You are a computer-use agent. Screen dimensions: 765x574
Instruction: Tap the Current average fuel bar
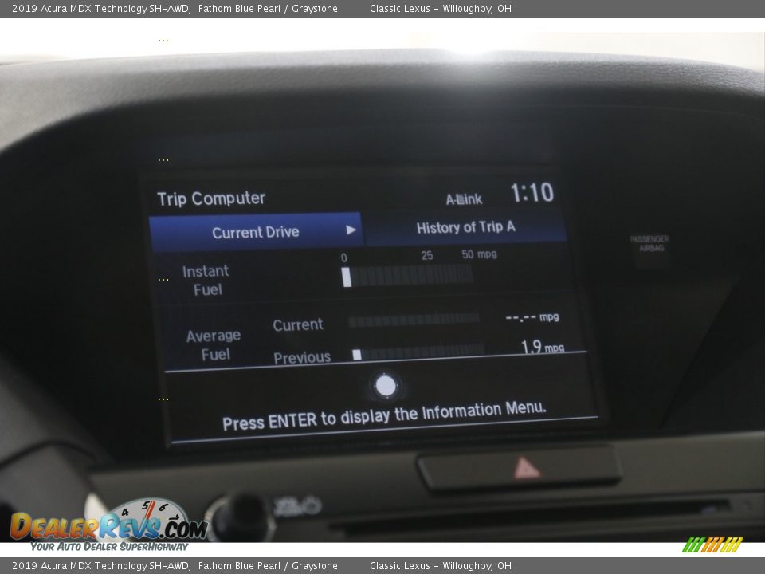[x=414, y=320]
